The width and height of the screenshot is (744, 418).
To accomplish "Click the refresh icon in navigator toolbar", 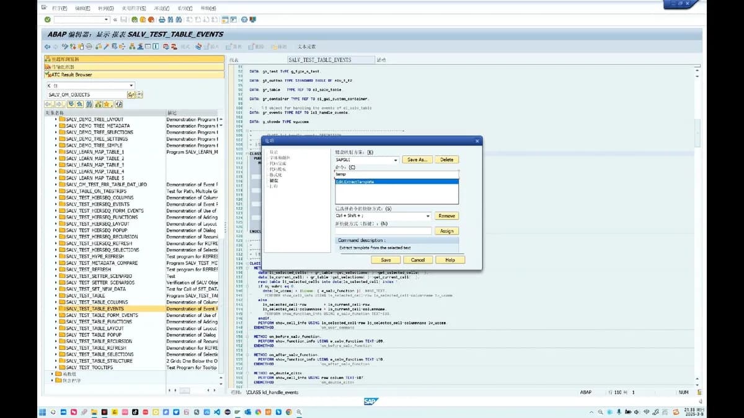I will point(118,104).
